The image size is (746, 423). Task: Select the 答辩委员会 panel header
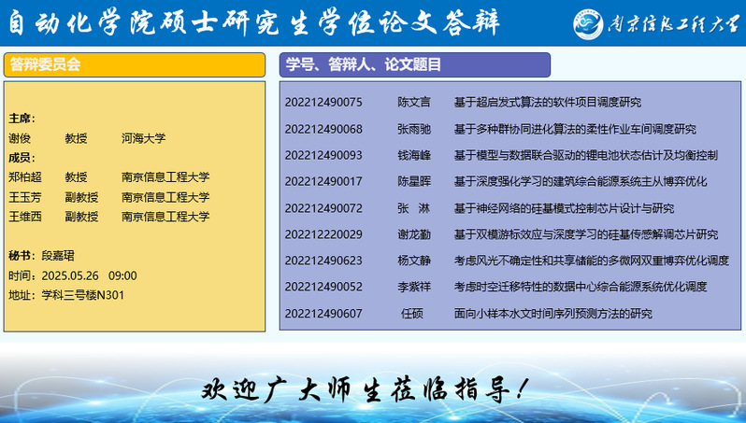(136, 64)
